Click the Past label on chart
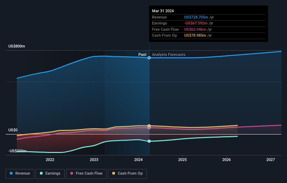This screenshot has height=183, width=287. tap(142, 54)
